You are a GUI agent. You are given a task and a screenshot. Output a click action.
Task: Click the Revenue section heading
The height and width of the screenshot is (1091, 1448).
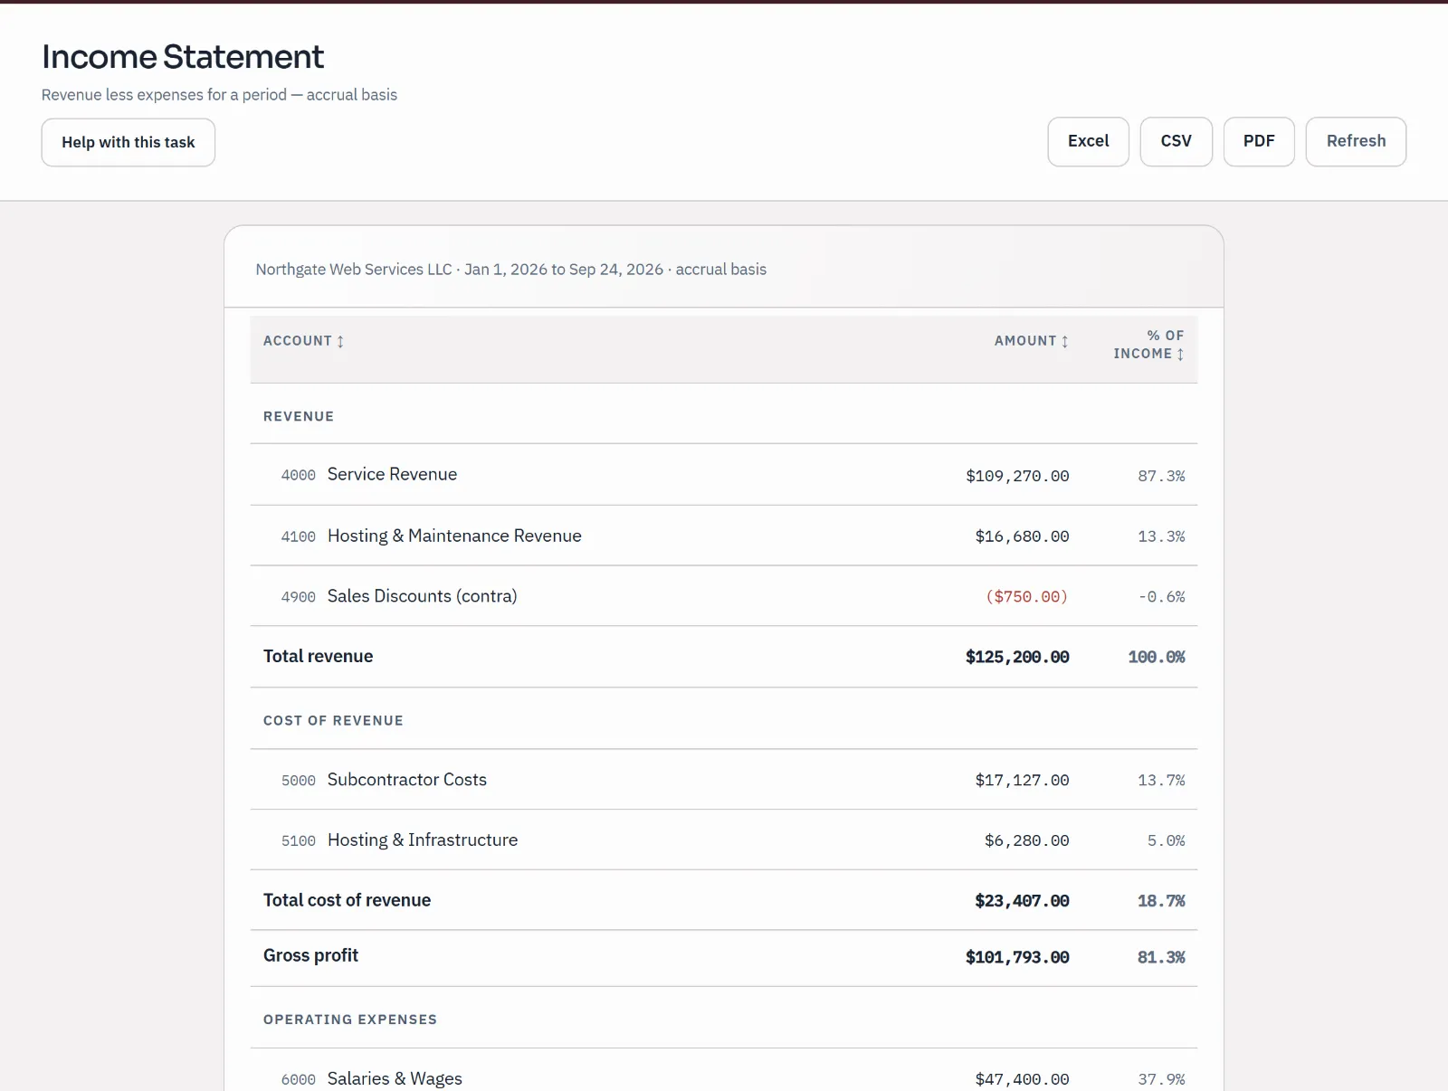[299, 416]
